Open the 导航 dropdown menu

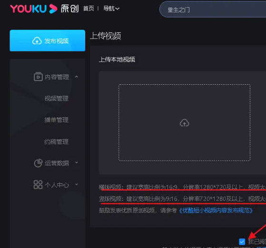coord(111,8)
